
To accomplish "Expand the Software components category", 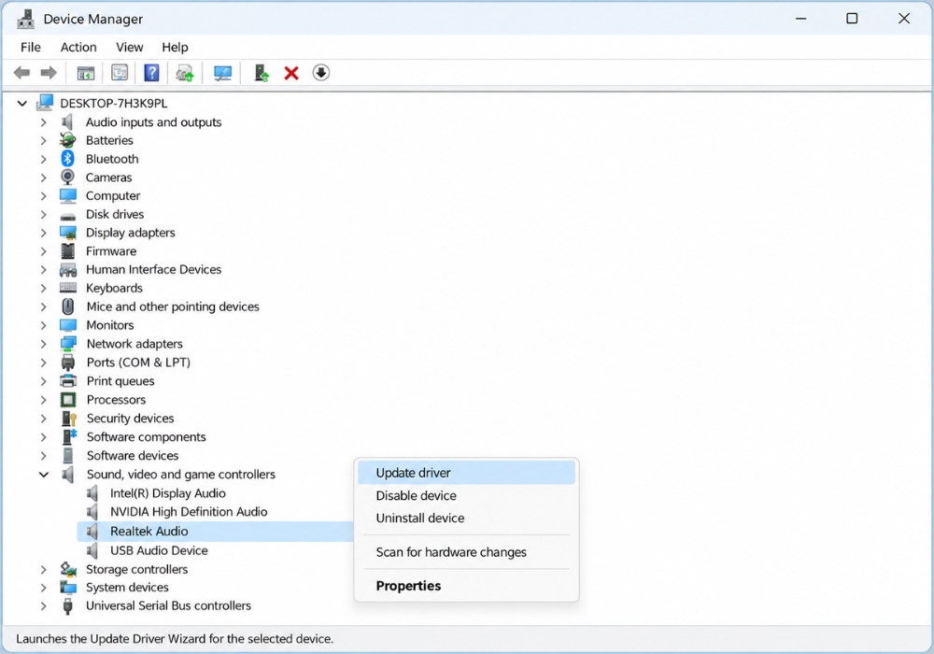I will tap(43, 436).
